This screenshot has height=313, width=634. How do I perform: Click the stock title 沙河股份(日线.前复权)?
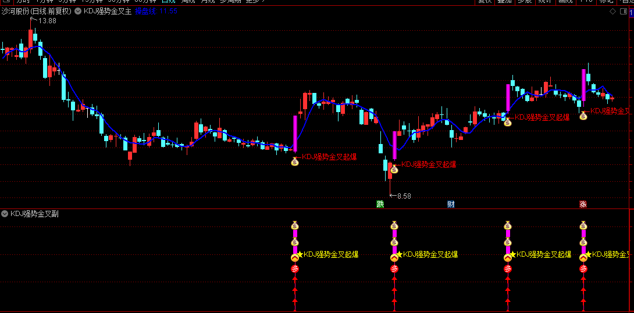coord(37,12)
